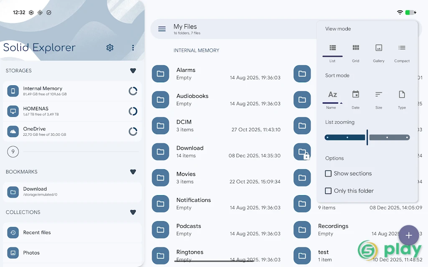Open the Notifications folder
428x267 pixels.
click(x=216, y=203)
